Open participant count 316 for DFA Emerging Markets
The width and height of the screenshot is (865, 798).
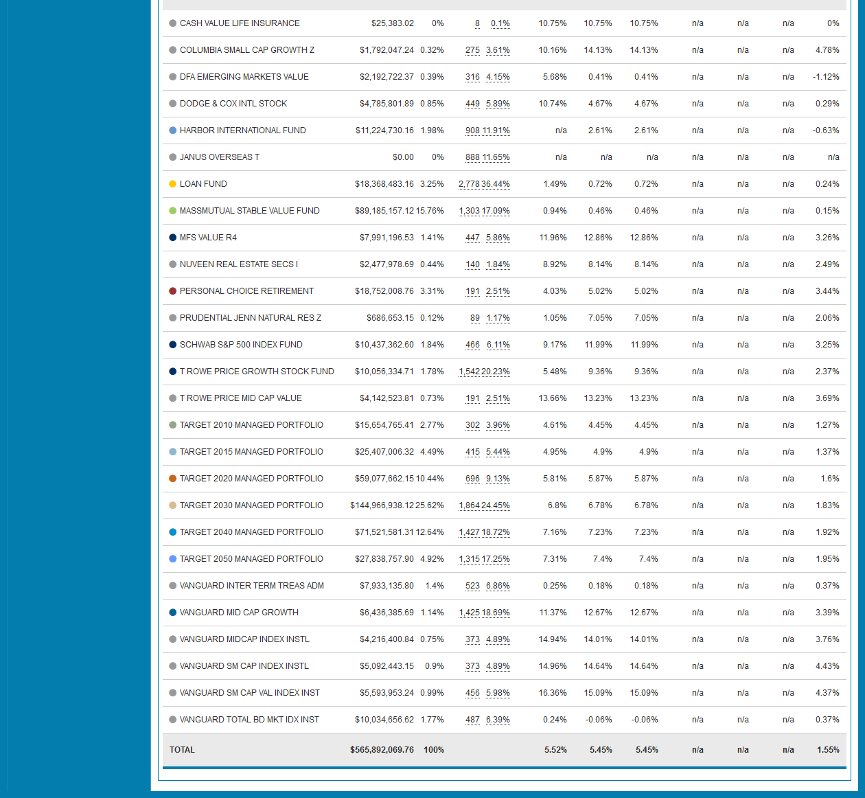[x=472, y=77]
